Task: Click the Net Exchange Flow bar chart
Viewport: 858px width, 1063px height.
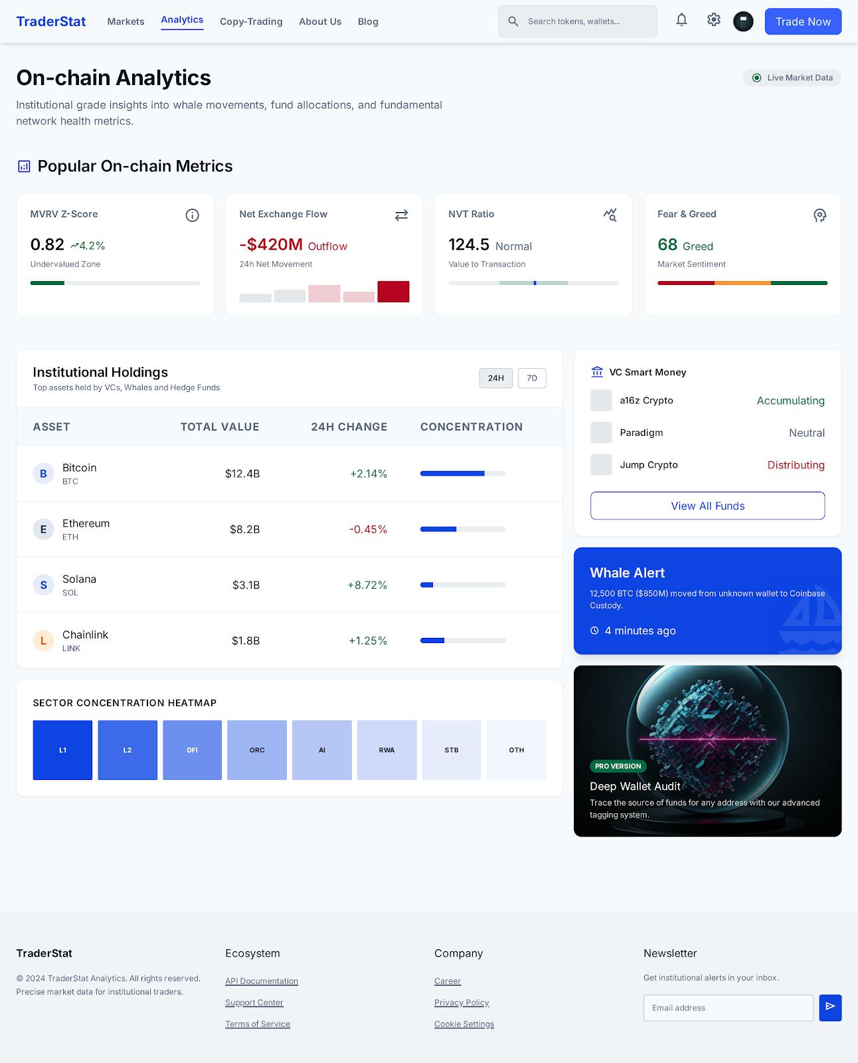Action: coord(324,292)
